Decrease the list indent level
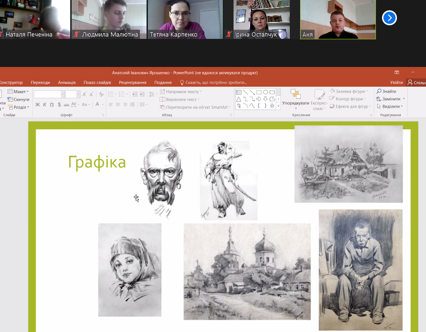 135,94
